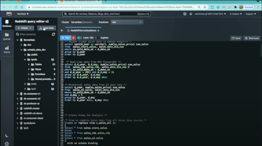Select the ds-producer-ca tree item
This screenshot has height=146, width=262.
pyautogui.click(x=31, y=103)
